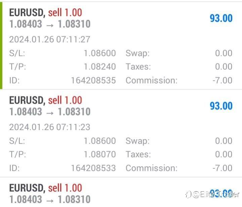The height and width of the screenshot is (207, 242).
Task: Expand the third EURUSD sell 1.00 trade
Action: [45, 188]
